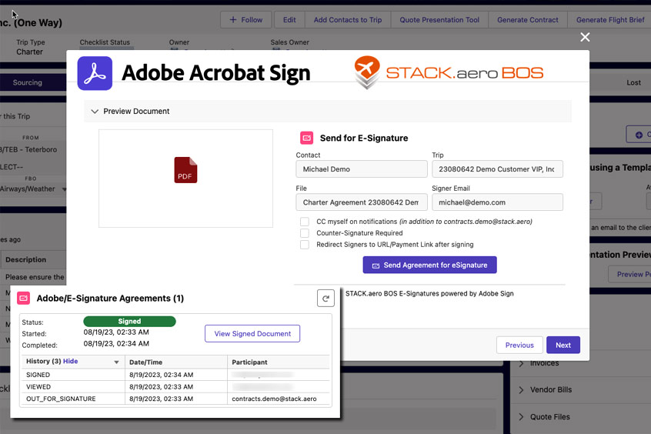651x434 pixels.
Task: Close the Adobe Acrobat Sign dialog
Action: pyautogui.click(x=585, y=38)
